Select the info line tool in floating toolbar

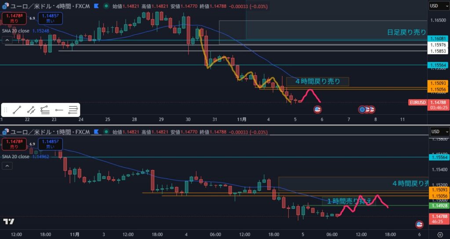[31, 110]
